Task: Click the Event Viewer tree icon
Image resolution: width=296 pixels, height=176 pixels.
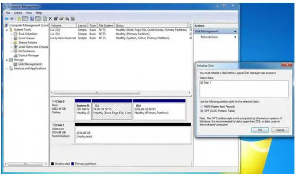Action: pos(16,39)
